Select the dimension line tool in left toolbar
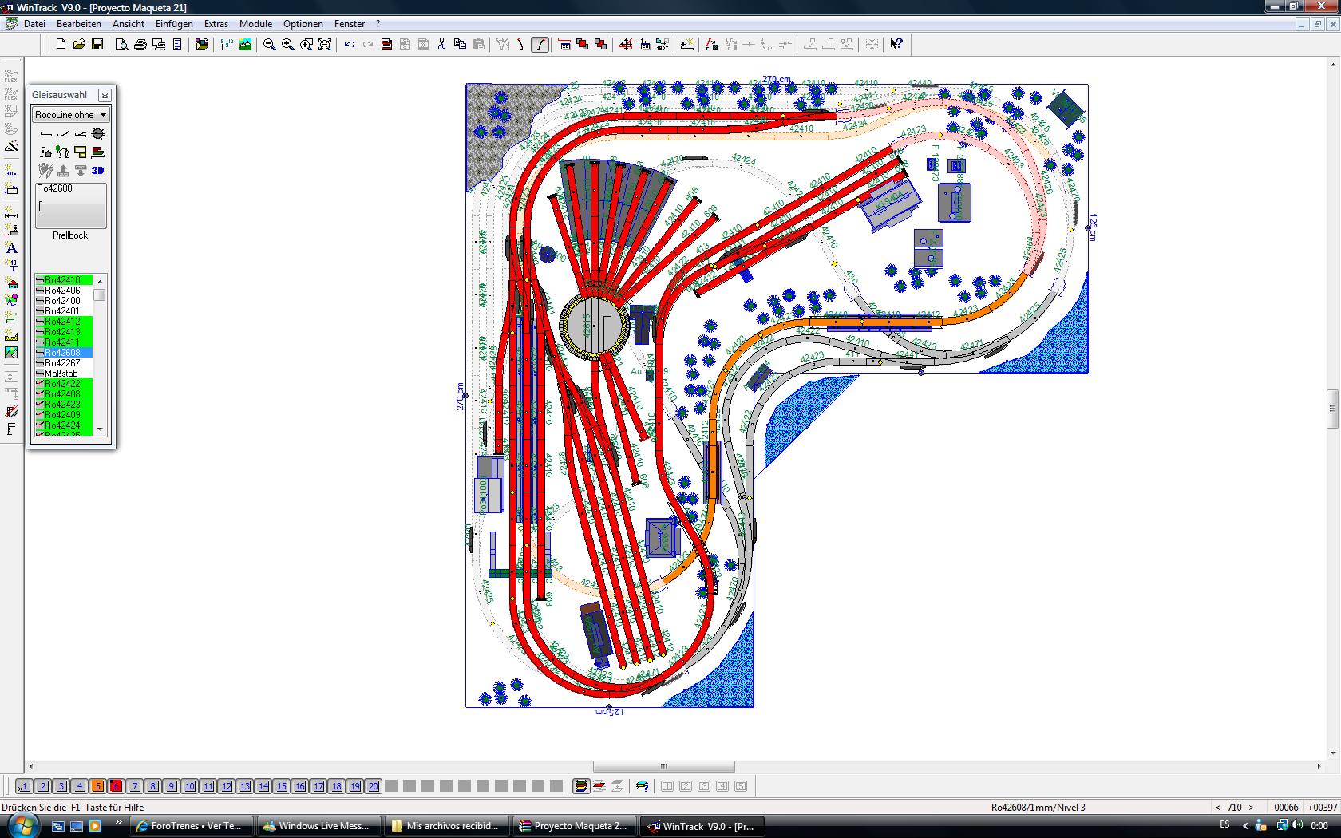This screenshot has height=838, width=1341. pos(11,214)
